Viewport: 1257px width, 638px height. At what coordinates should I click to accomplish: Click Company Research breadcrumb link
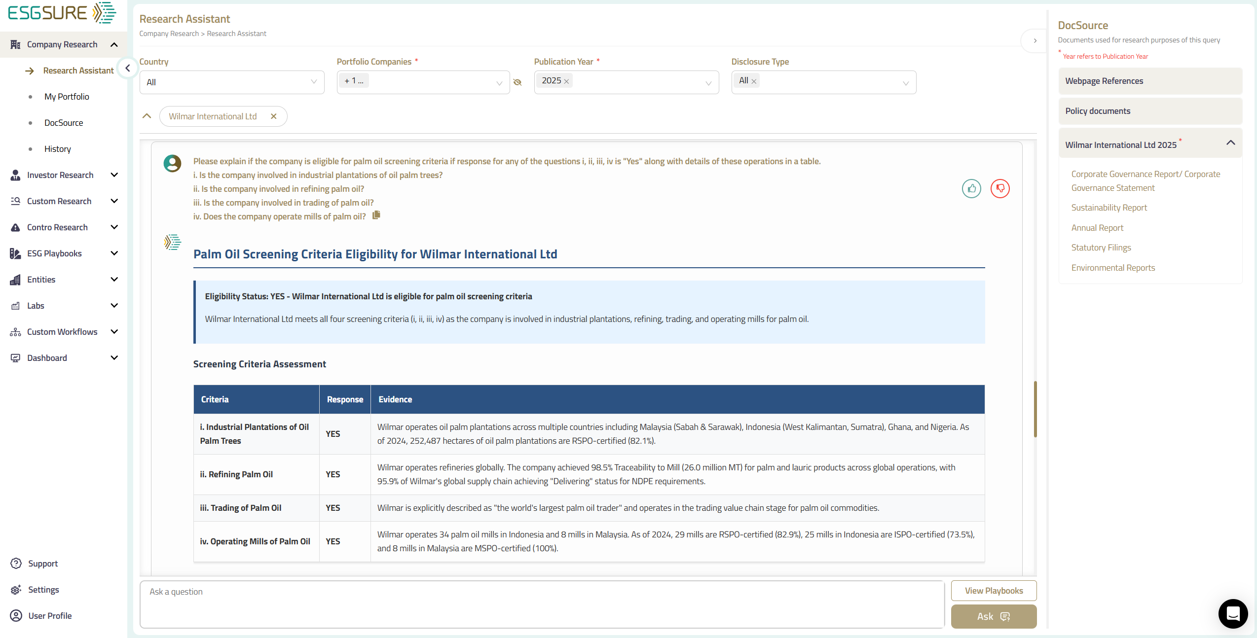coord(169,34)
